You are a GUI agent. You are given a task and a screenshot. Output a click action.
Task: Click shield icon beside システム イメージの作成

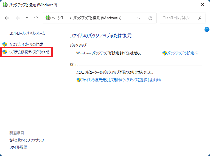pos(5,44)
